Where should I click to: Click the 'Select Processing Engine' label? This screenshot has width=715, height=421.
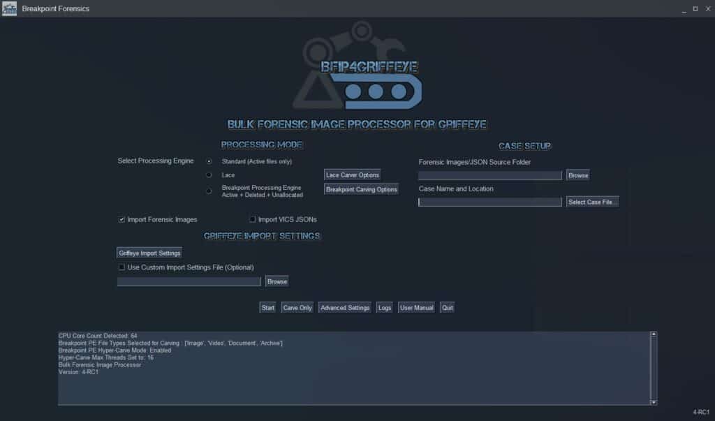tap(156, 161)
